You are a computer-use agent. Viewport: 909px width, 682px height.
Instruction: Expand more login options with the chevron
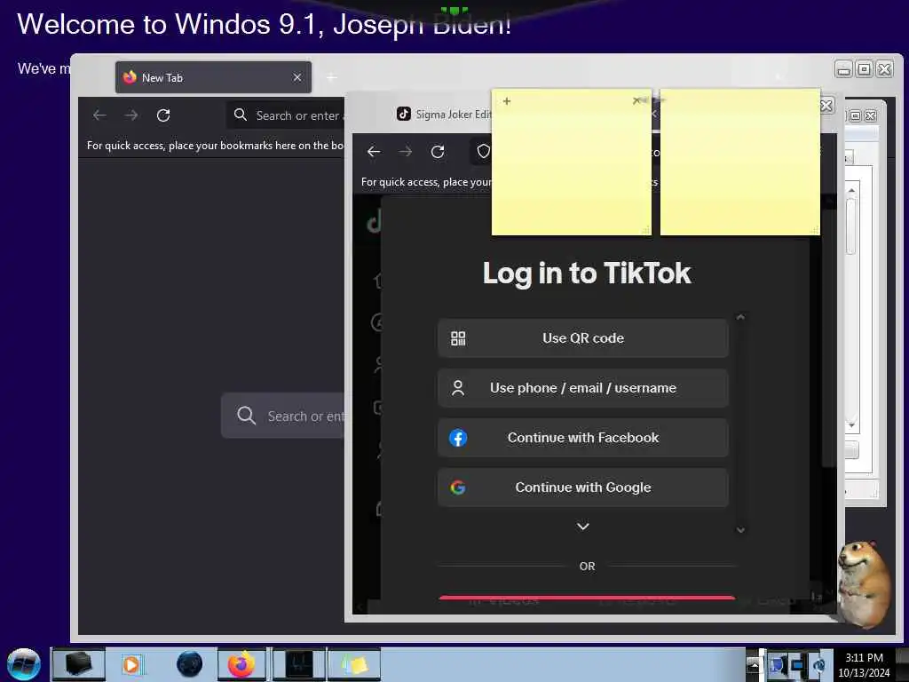click(x=583, y=527)
